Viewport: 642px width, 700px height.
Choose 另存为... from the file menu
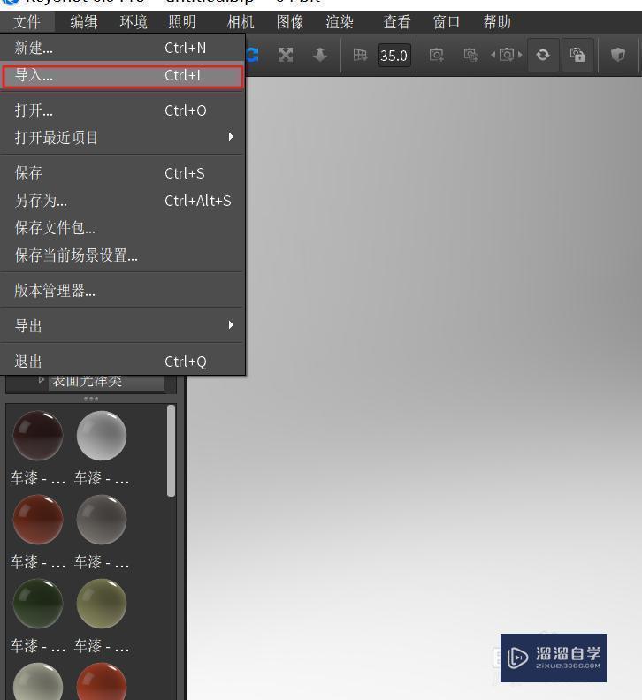(122, 201)
